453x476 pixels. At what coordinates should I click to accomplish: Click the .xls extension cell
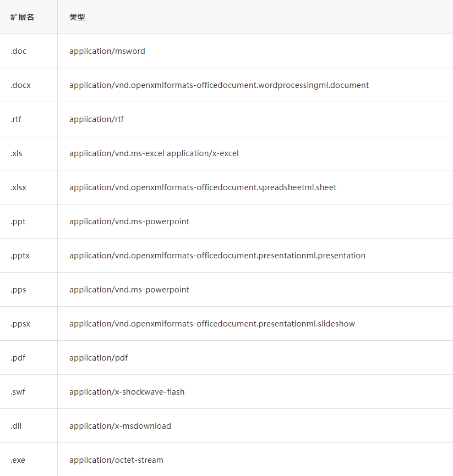17,153
